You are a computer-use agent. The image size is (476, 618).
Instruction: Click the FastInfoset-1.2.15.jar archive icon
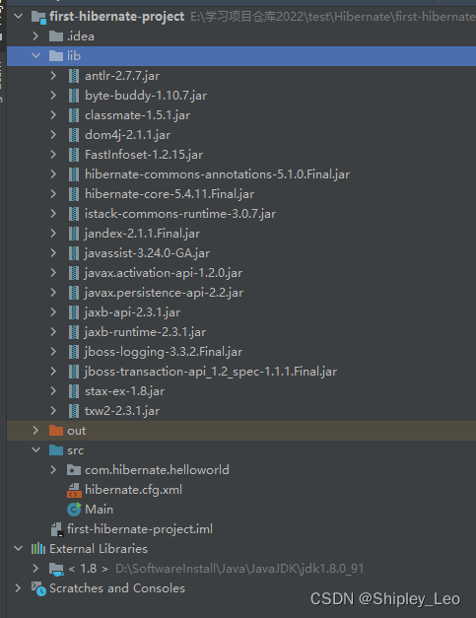tap(74, 155)
